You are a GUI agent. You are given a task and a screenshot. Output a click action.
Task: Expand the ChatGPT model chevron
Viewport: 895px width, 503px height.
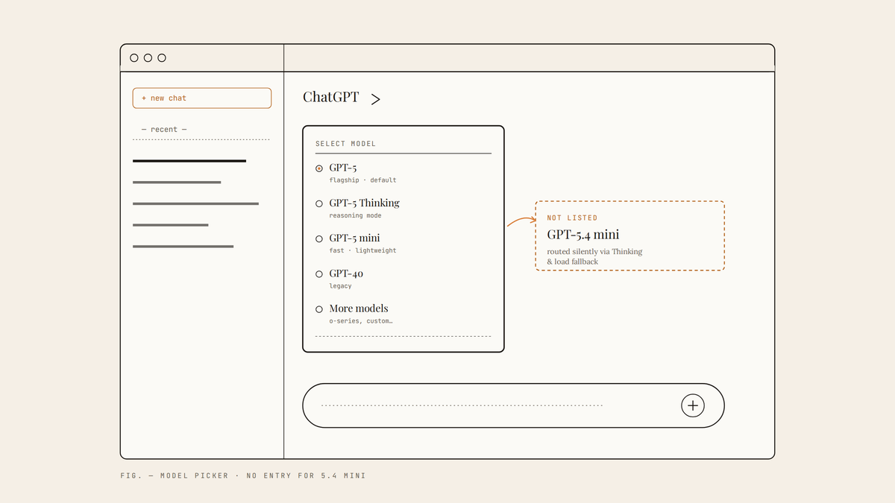375,99
